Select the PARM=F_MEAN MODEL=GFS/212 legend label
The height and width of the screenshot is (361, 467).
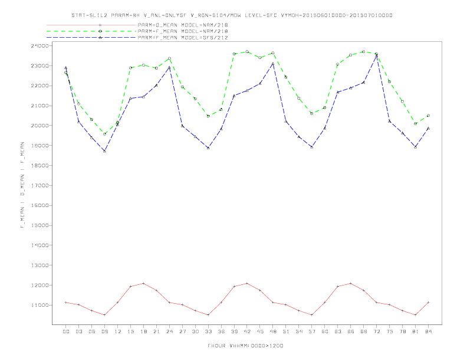pyautogui.click(x=183, y=38)
